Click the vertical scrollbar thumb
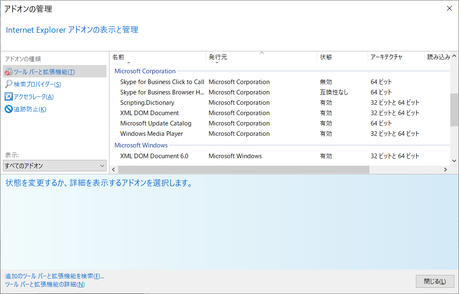Screen dimensions: 459x294 pos(454,110)
